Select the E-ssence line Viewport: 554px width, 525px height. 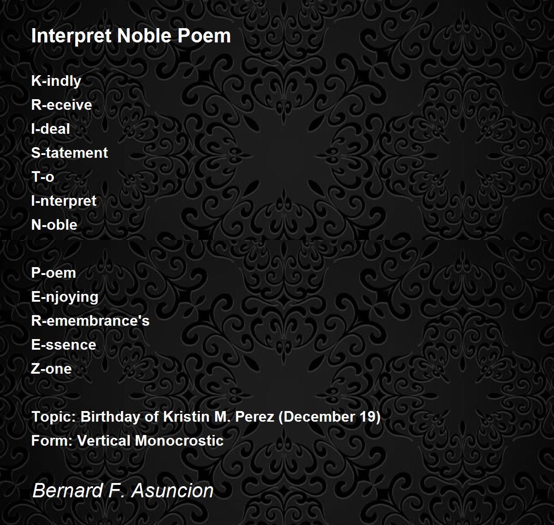click(x=64, y=345)
